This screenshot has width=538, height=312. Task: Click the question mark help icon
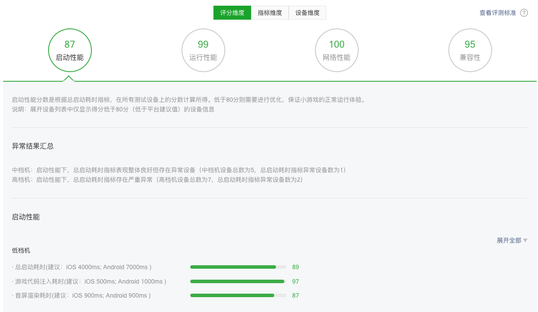tap(524, 13)
